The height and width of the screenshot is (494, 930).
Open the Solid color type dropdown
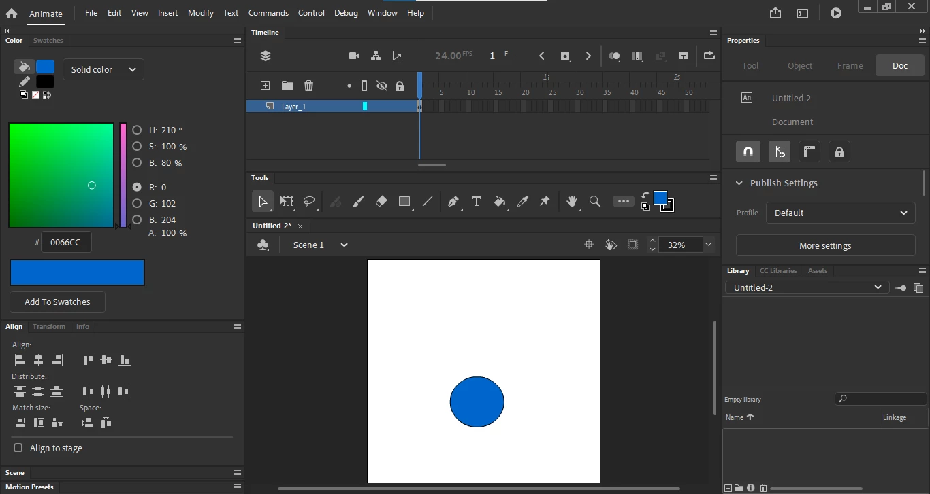[x=103, y=69]
